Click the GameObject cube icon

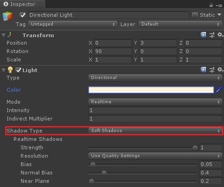click(x=7, y=16)
